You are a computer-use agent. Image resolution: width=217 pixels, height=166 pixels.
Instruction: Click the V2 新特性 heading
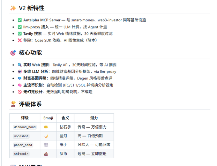pyautogui.click(x=32, y=8)
